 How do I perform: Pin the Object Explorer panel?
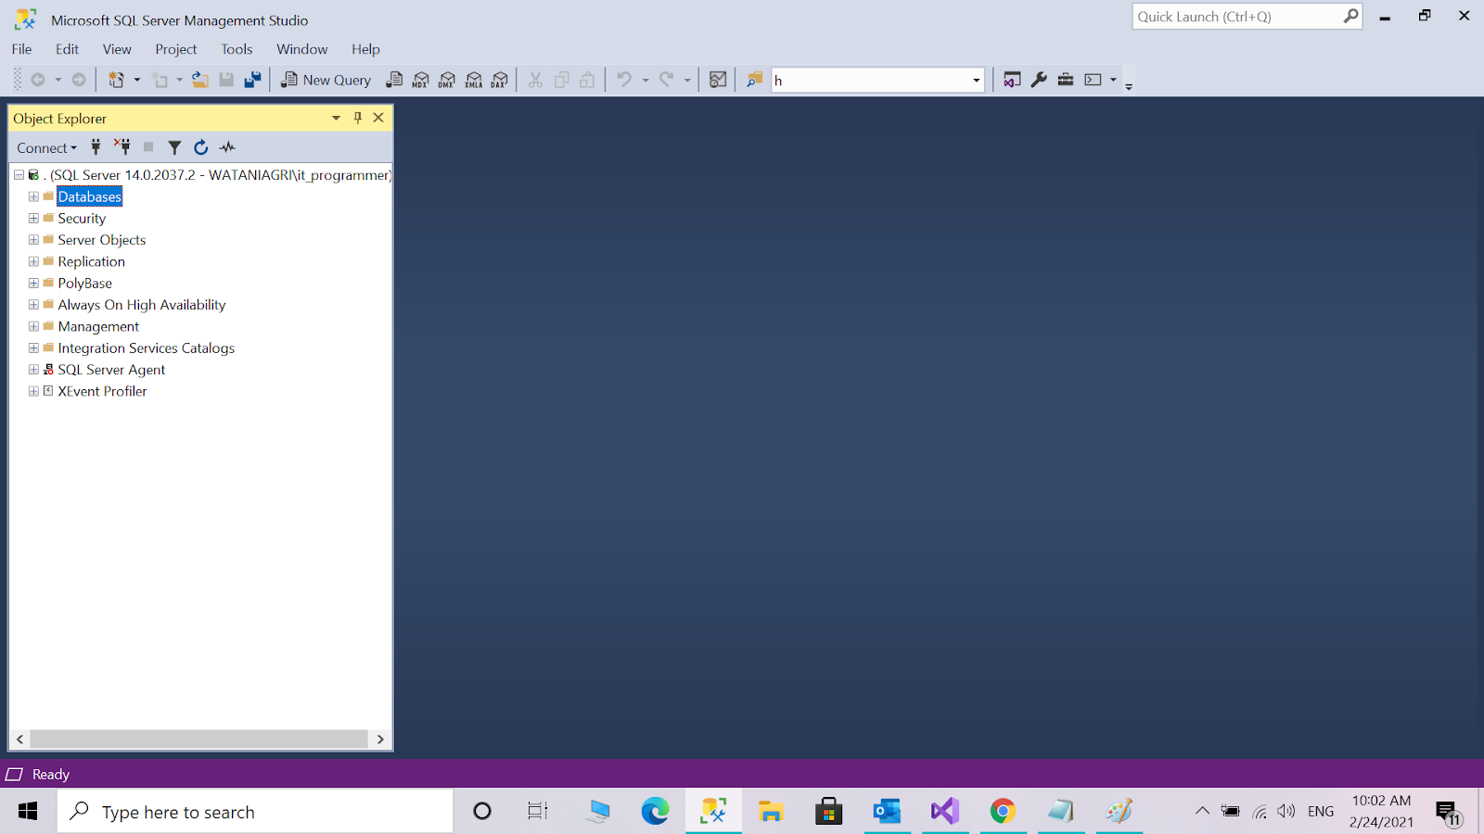pos(358,118)
